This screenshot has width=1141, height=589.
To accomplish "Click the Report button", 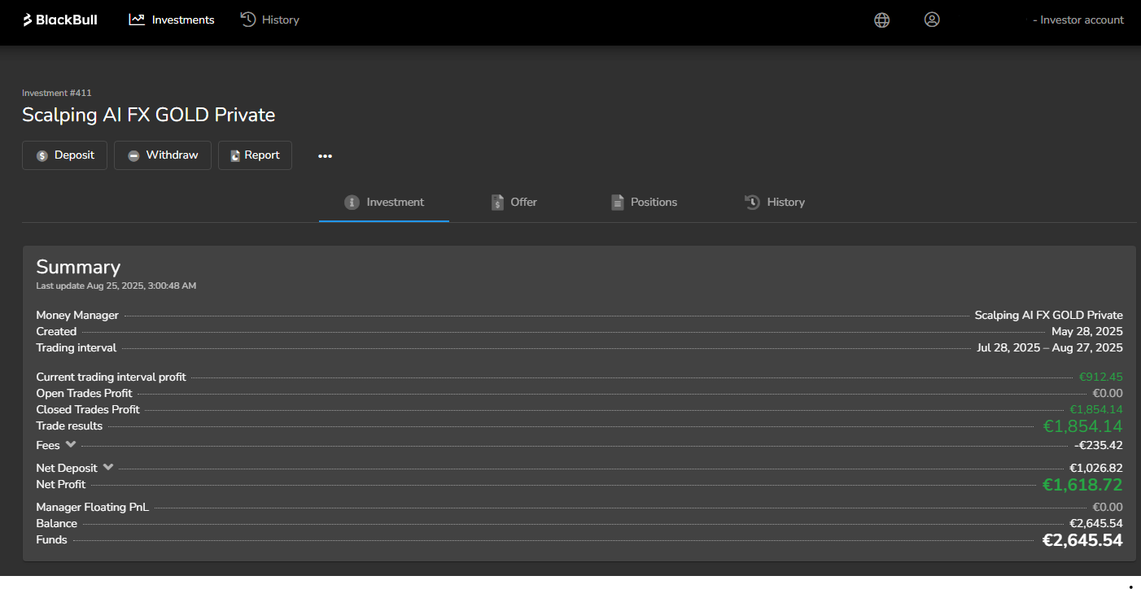I will coord(255,155).
